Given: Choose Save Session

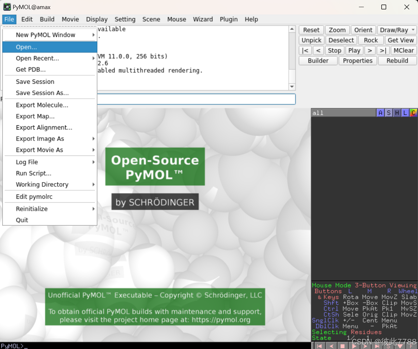Looking at the screenshot, I should (50, 81).
